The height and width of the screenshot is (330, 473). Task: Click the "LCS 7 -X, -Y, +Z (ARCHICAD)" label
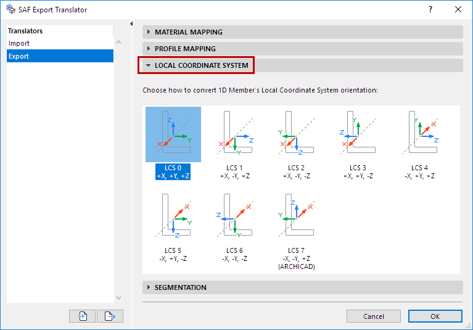pyautogui.click(x=297, y=258)
